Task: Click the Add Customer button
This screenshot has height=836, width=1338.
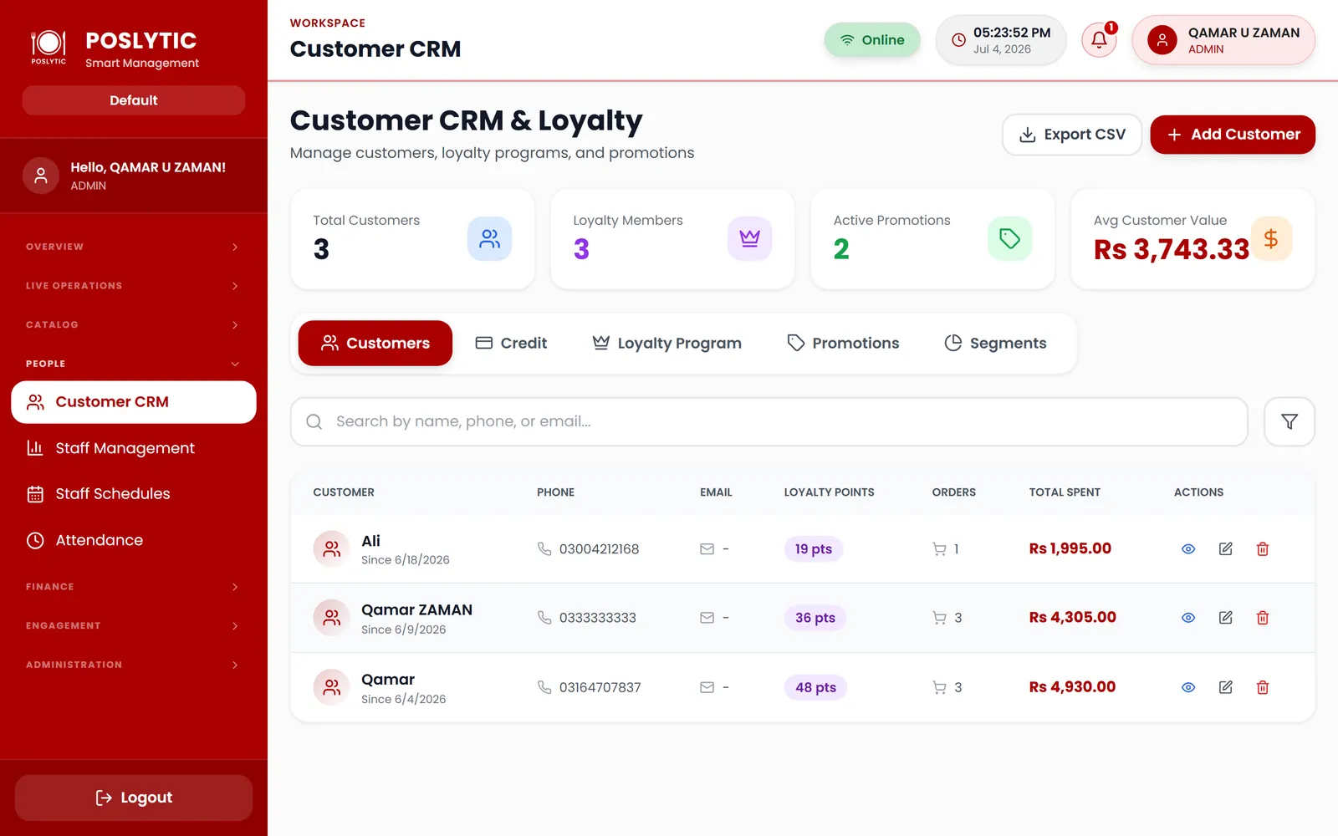Action: pos(1233,135)
